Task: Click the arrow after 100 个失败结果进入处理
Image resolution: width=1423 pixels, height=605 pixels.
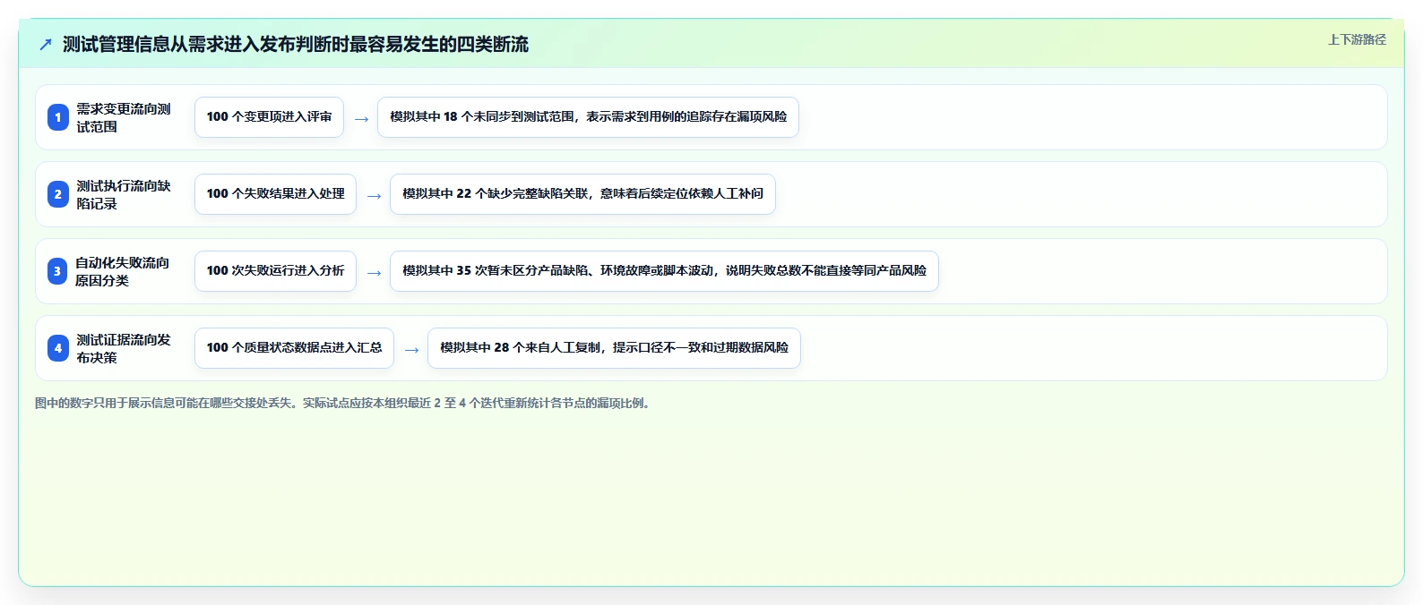Action: (374, 196)
